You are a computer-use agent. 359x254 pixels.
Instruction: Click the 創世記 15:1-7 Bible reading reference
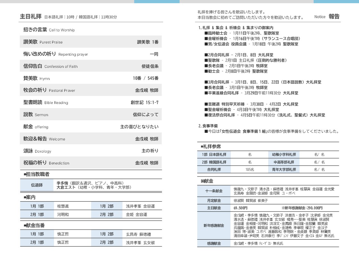(x=144, y=102)
